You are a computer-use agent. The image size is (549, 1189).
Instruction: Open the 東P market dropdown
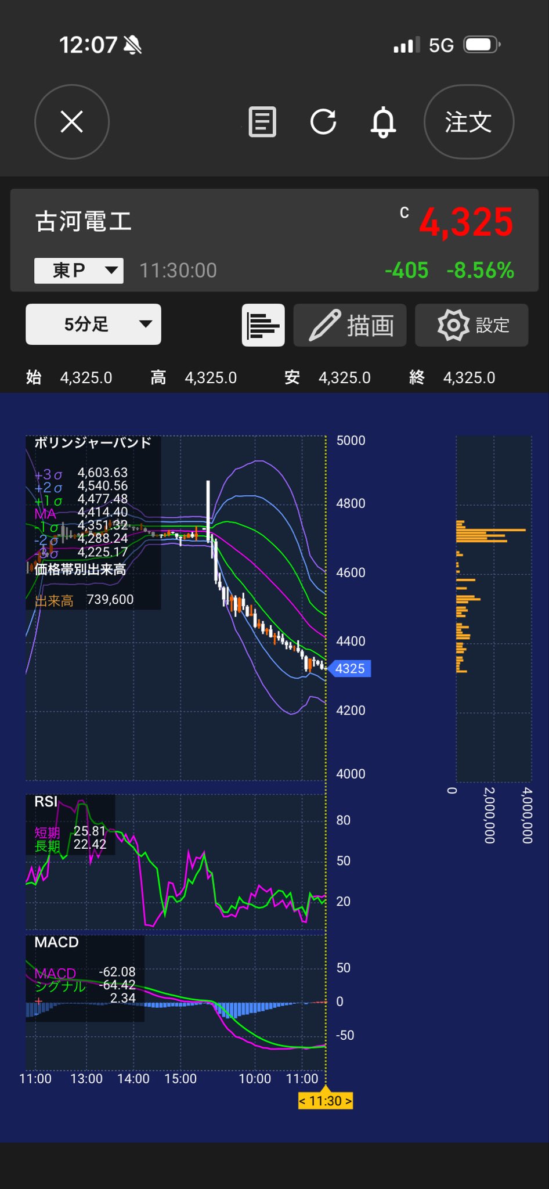[x=79, y=271]
